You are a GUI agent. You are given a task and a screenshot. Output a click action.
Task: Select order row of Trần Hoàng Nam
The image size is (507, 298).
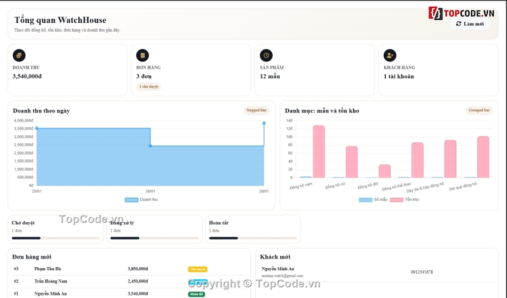[129, 281]
